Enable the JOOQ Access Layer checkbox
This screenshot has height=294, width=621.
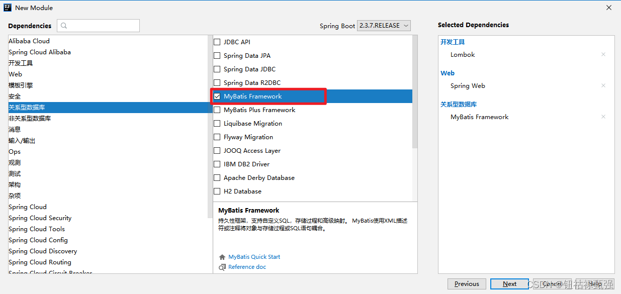pyautogui.click(x=217, y=150)
